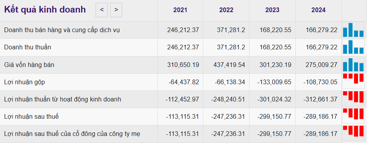The height and width of the screenshot is (143, 367).
Task: Click 2022 Lợi nhuận gộp value -66,138.34
Action: pyautogui.click(x=229, y=82)
